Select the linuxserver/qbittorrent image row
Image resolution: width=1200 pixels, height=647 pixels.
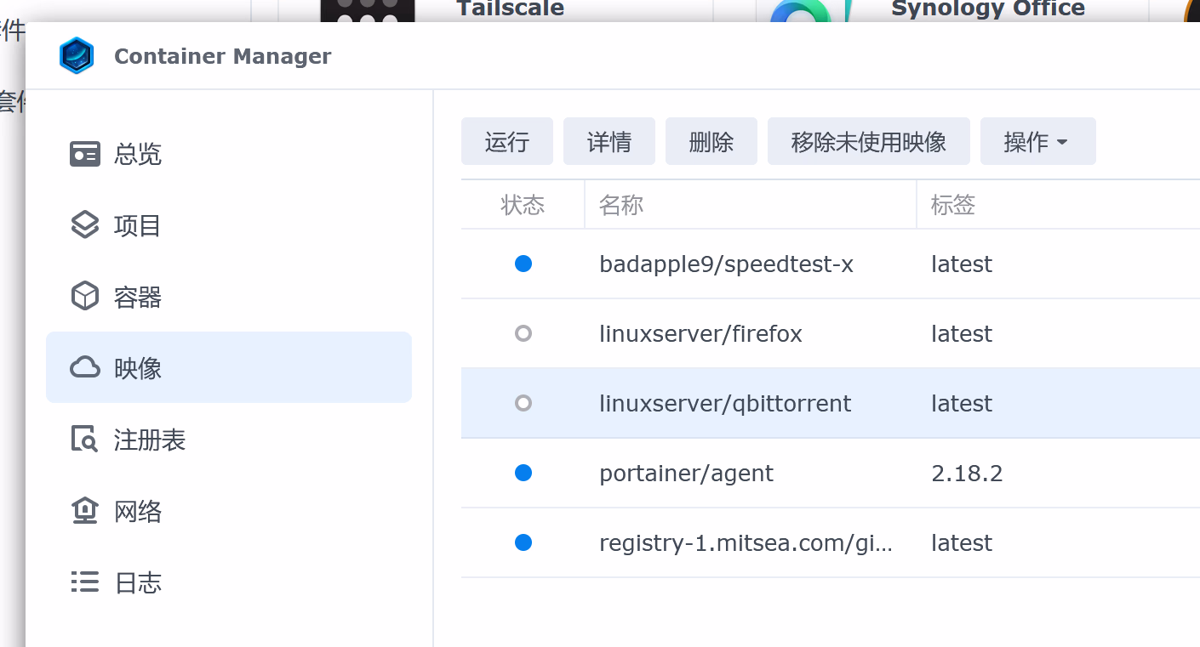(x=725, y=403)
